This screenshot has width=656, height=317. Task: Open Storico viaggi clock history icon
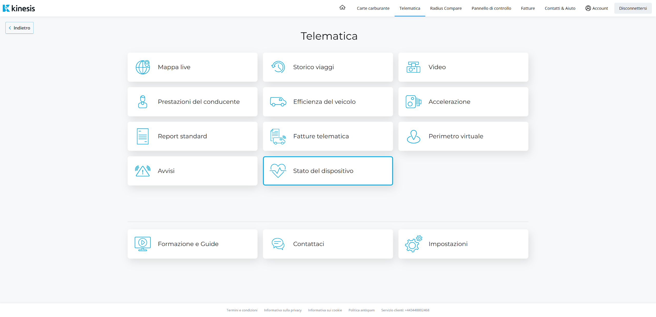278,67
